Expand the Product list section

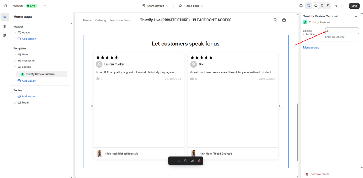(x=15, y=61)
